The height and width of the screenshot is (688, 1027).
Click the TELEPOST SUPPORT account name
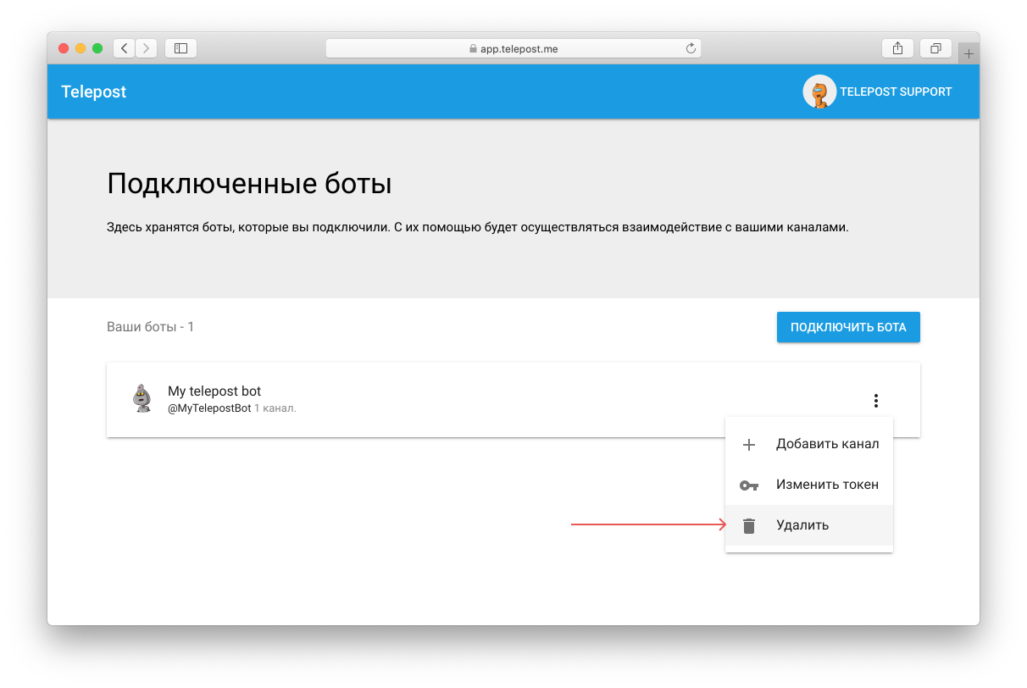tap(896, 92)
